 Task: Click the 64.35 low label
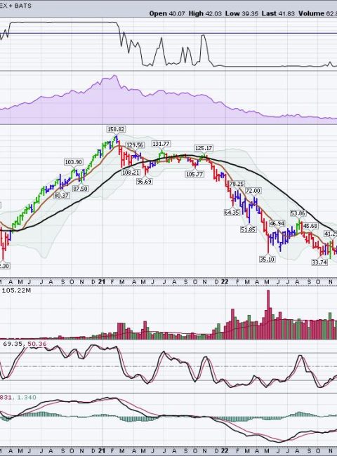coord(232,213)
